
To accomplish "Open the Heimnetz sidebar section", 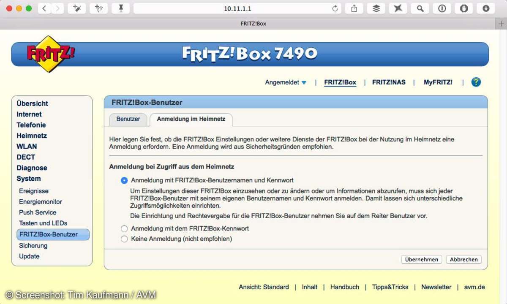I will point(32,136).
